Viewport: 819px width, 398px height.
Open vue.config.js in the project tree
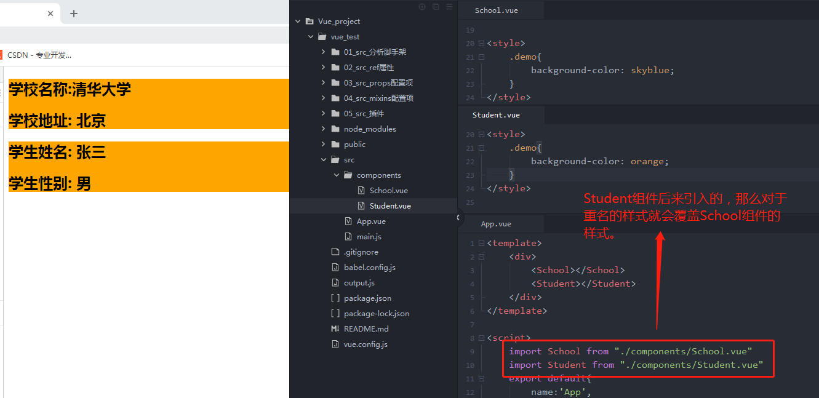366,344
